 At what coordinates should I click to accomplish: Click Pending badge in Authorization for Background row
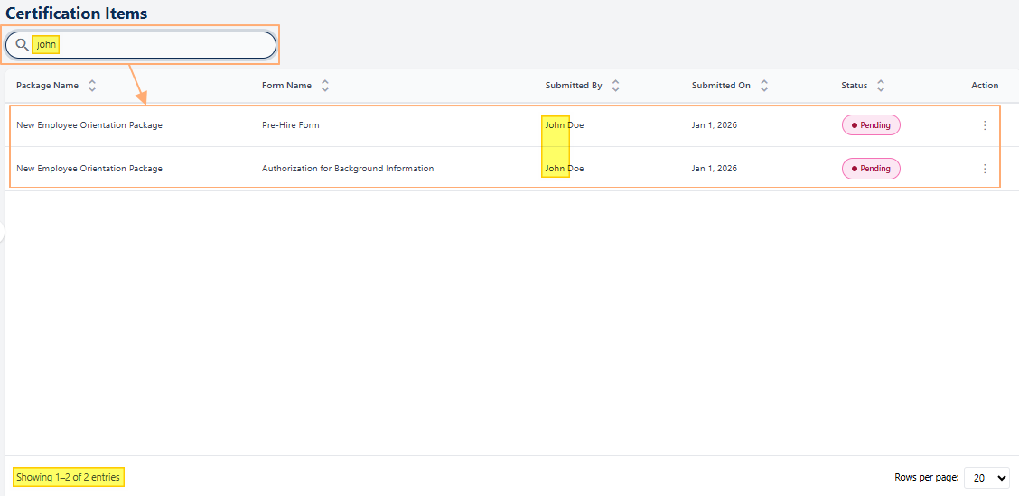point(871,169)
